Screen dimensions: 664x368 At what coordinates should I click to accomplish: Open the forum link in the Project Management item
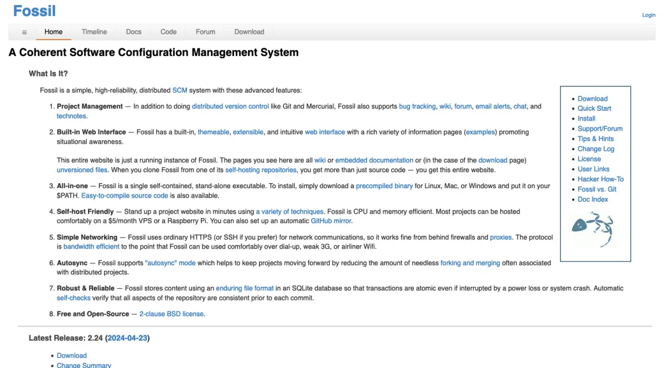click(x=463, y=106)
